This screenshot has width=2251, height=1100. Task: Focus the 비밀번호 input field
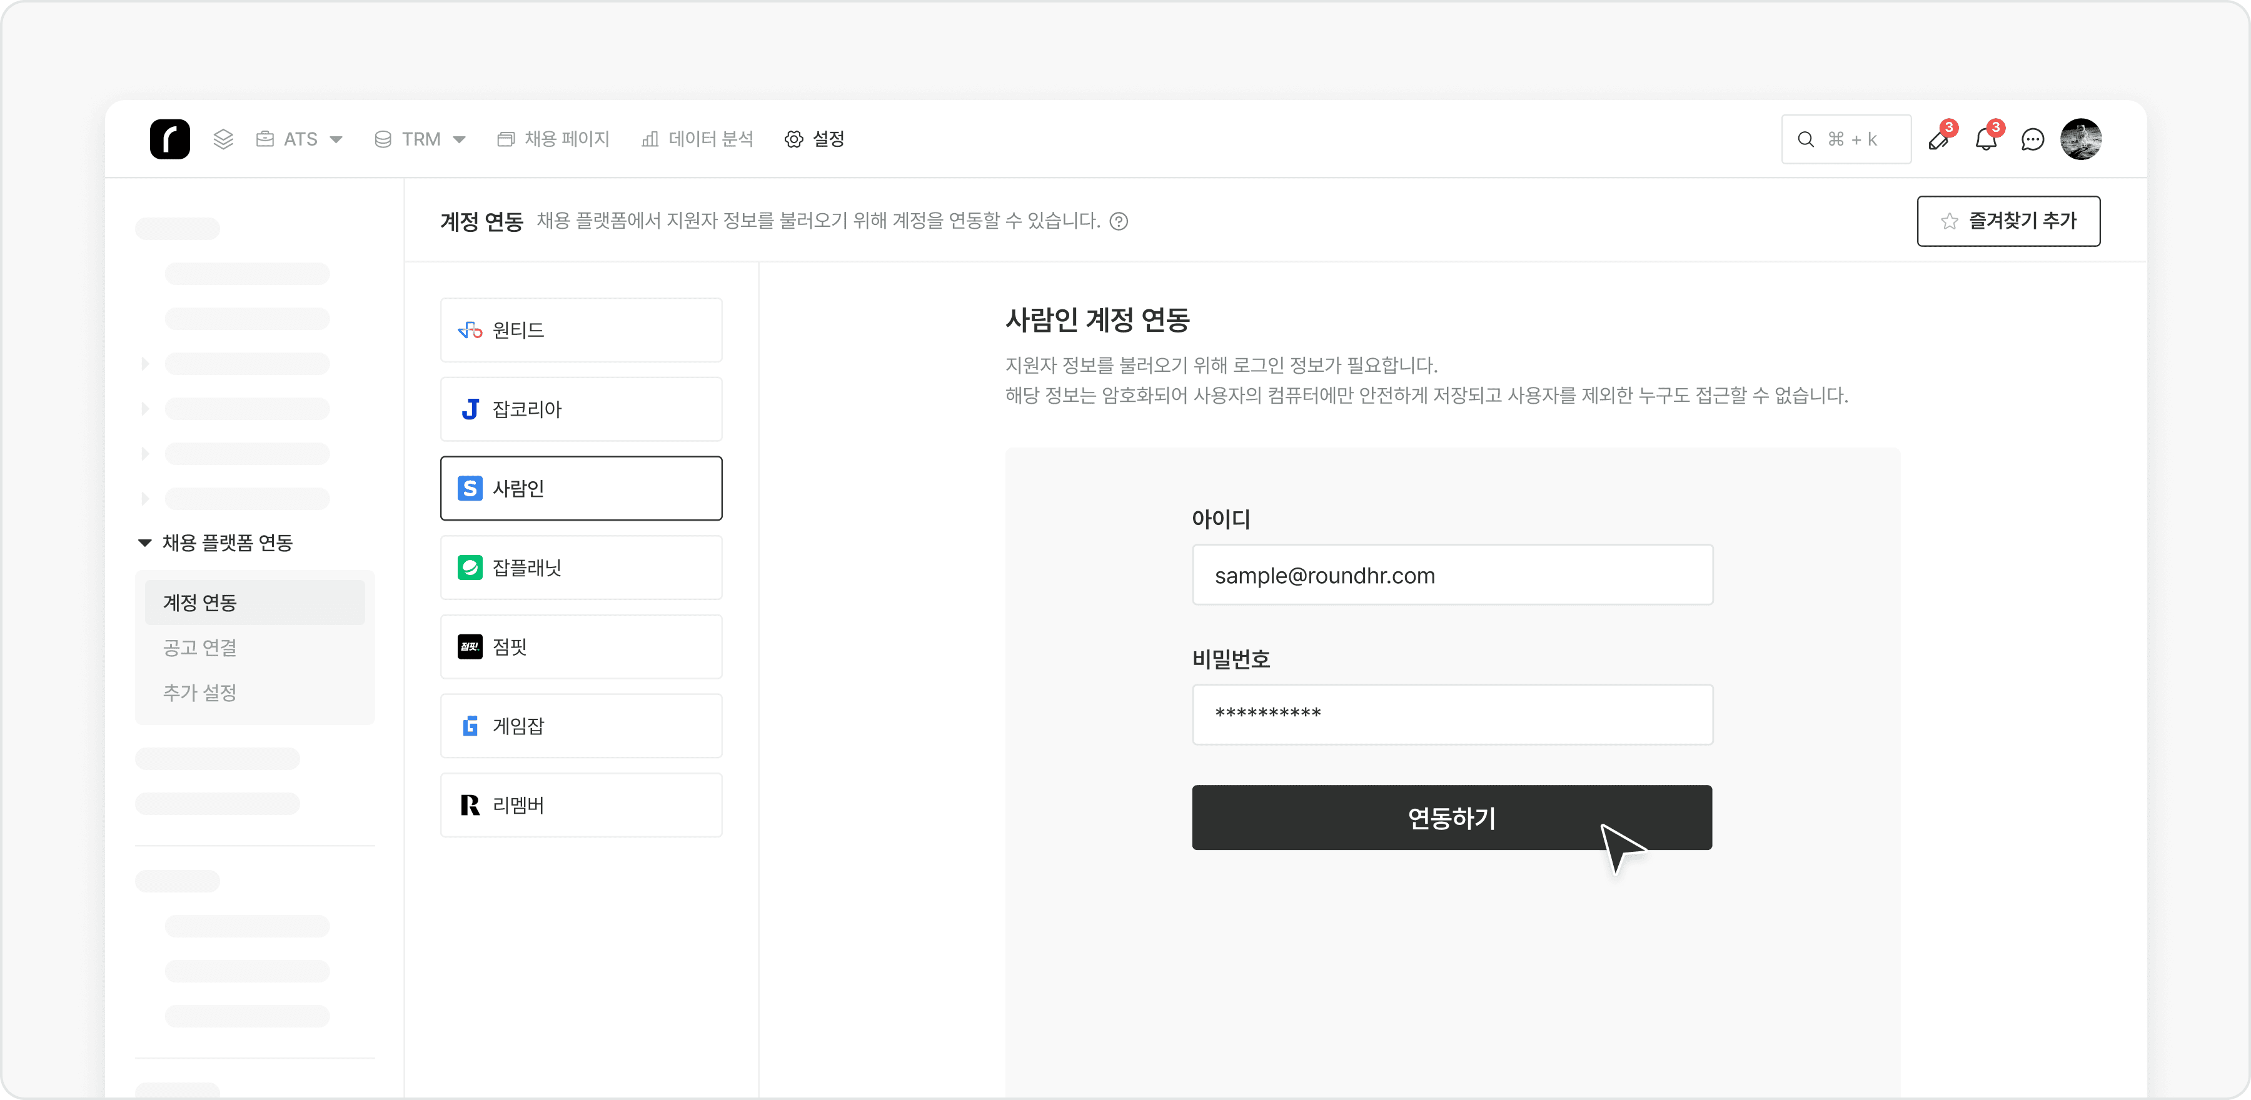(1453, 715)
